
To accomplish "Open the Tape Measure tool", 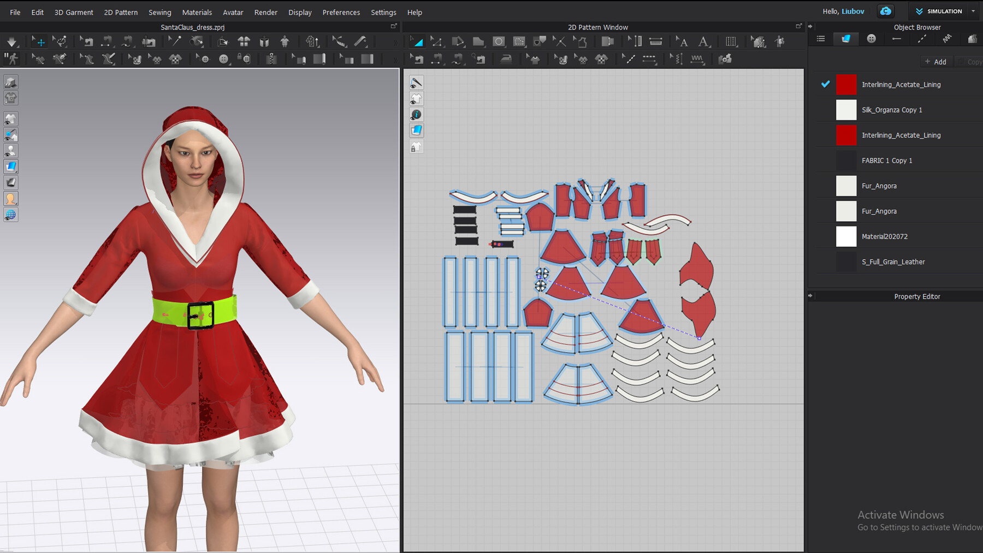I will coord(360,41).
